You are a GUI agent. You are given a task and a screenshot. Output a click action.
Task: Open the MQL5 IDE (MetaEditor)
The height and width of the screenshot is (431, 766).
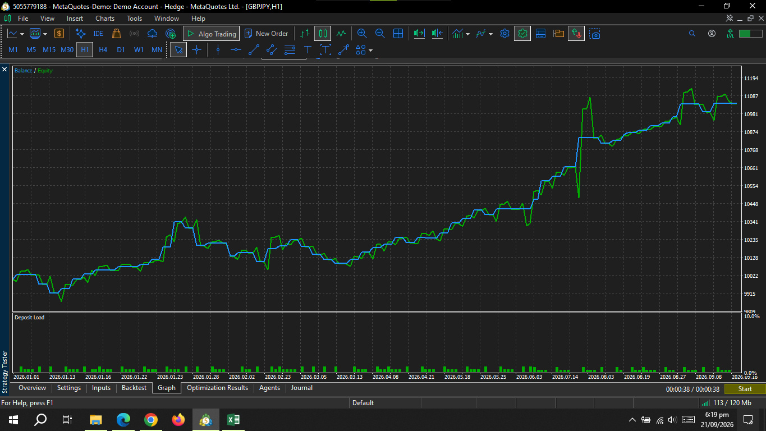(x=98, y=34)
